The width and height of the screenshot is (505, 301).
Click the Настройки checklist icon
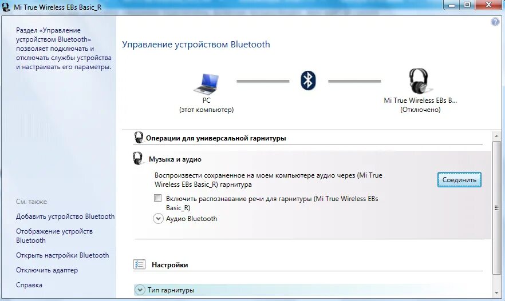click(x=139, y=264)
